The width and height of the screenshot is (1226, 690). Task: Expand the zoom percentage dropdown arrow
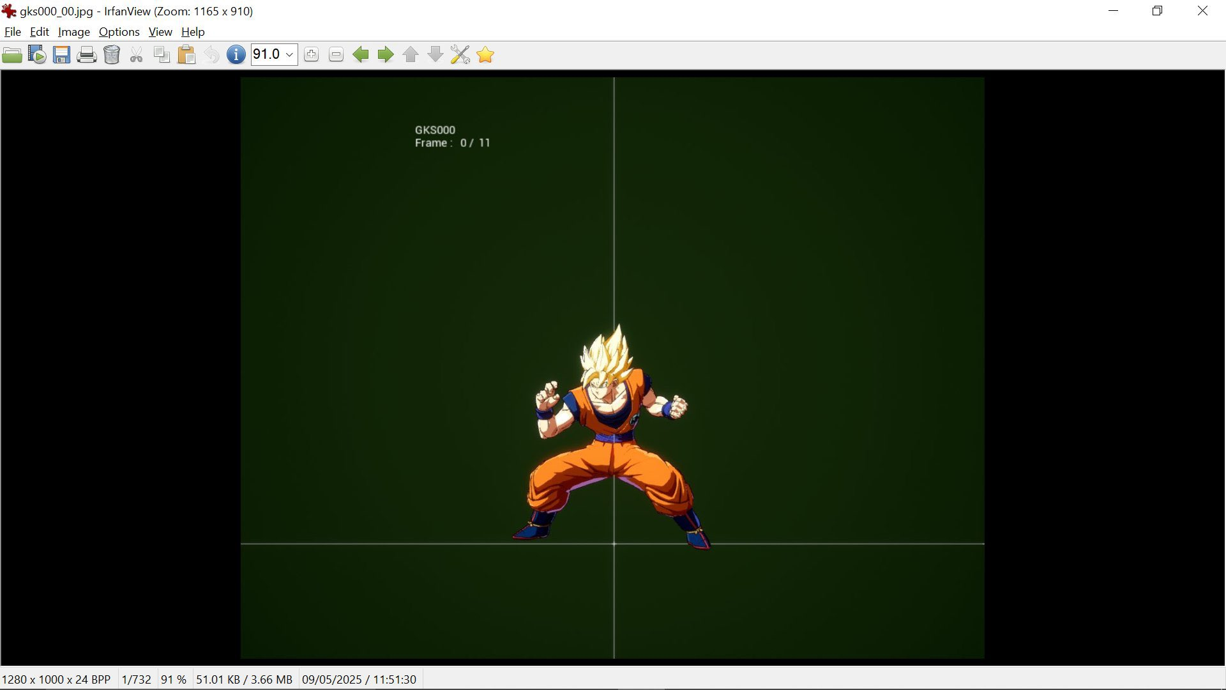tap(289, 55)
